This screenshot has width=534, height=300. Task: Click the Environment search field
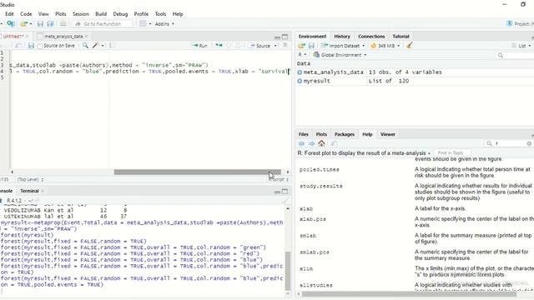coord(514,55)
